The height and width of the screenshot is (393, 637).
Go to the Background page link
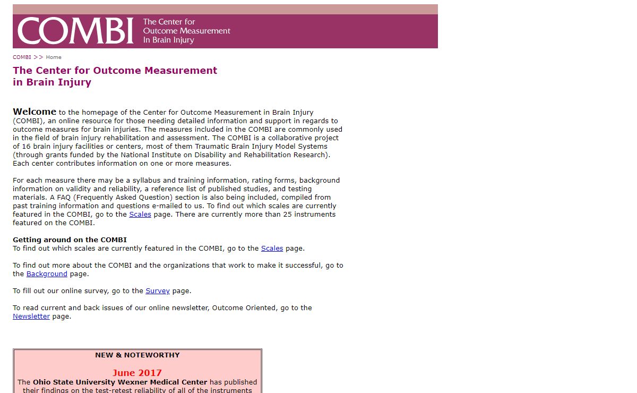47,274
